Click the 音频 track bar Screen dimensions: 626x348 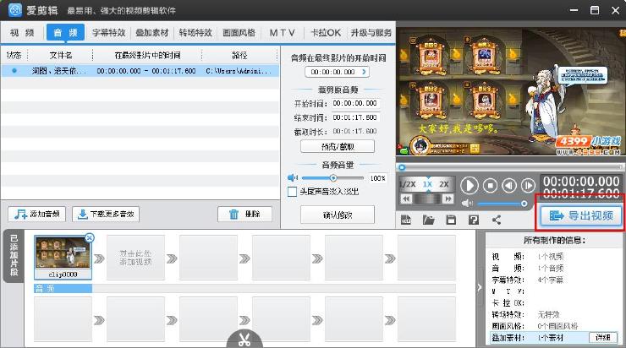tap(244, 288)
